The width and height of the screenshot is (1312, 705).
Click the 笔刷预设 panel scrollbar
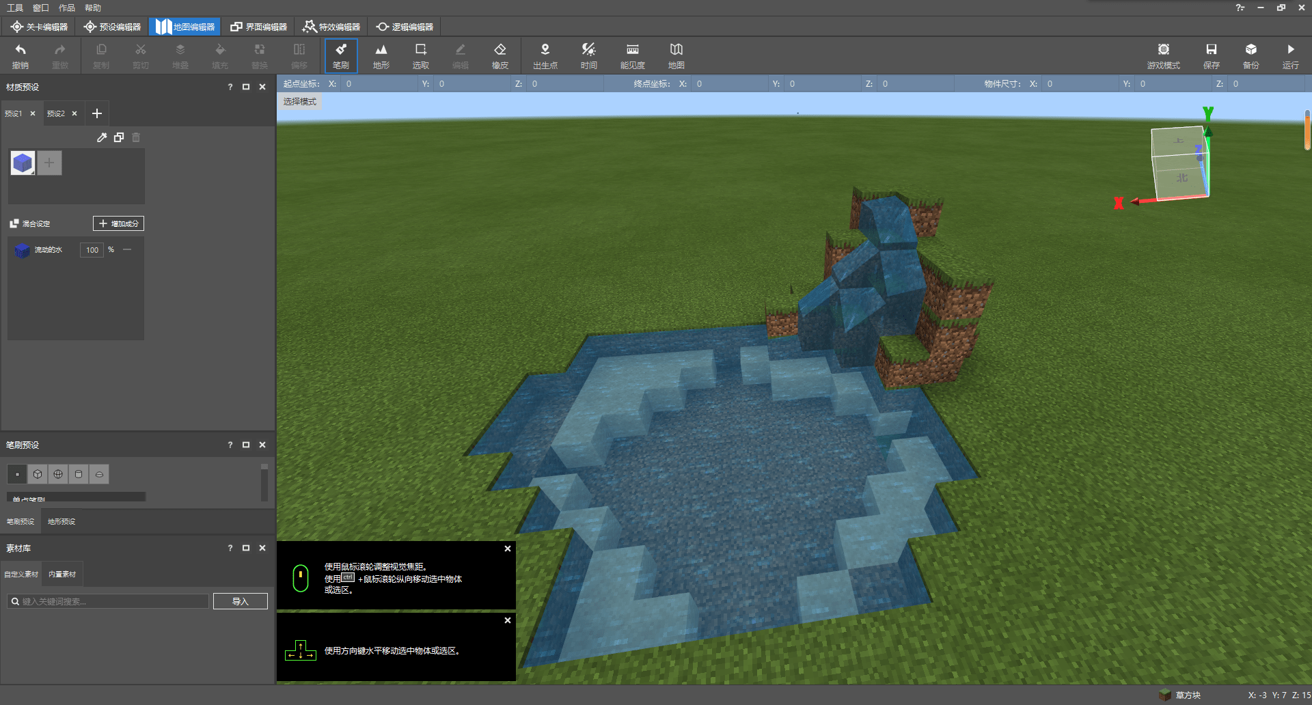(x=264, y=483)
